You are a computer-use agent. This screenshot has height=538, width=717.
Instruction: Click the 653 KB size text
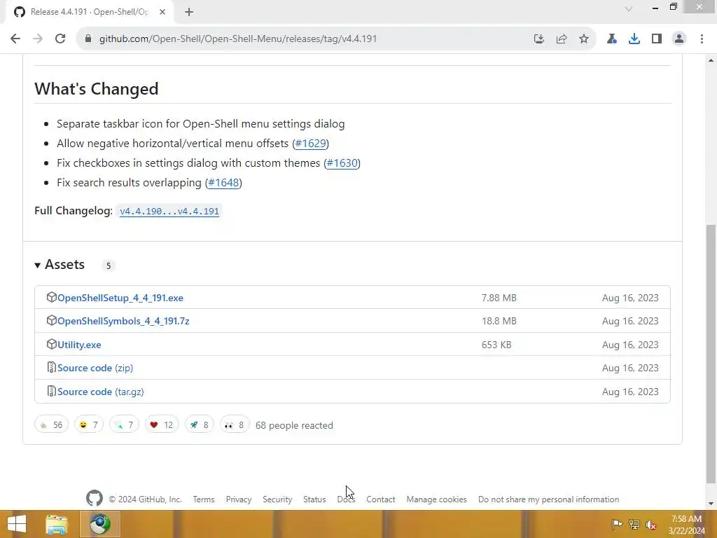coord(496,345)
